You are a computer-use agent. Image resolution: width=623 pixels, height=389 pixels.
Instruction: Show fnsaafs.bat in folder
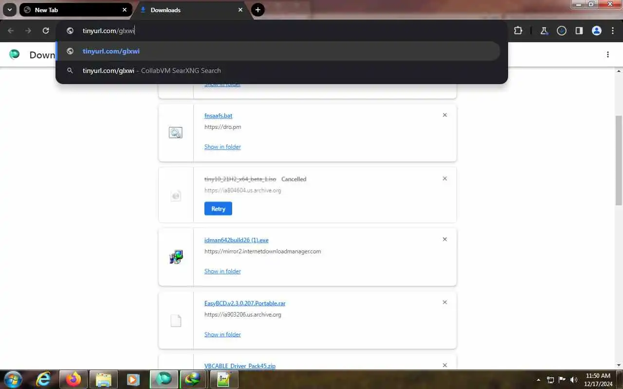coord(222,147)
